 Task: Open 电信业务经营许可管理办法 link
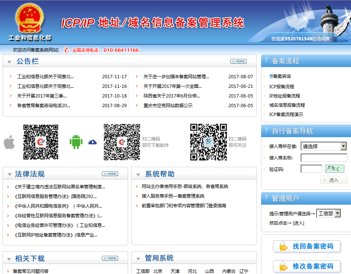[x=59, y=225]
